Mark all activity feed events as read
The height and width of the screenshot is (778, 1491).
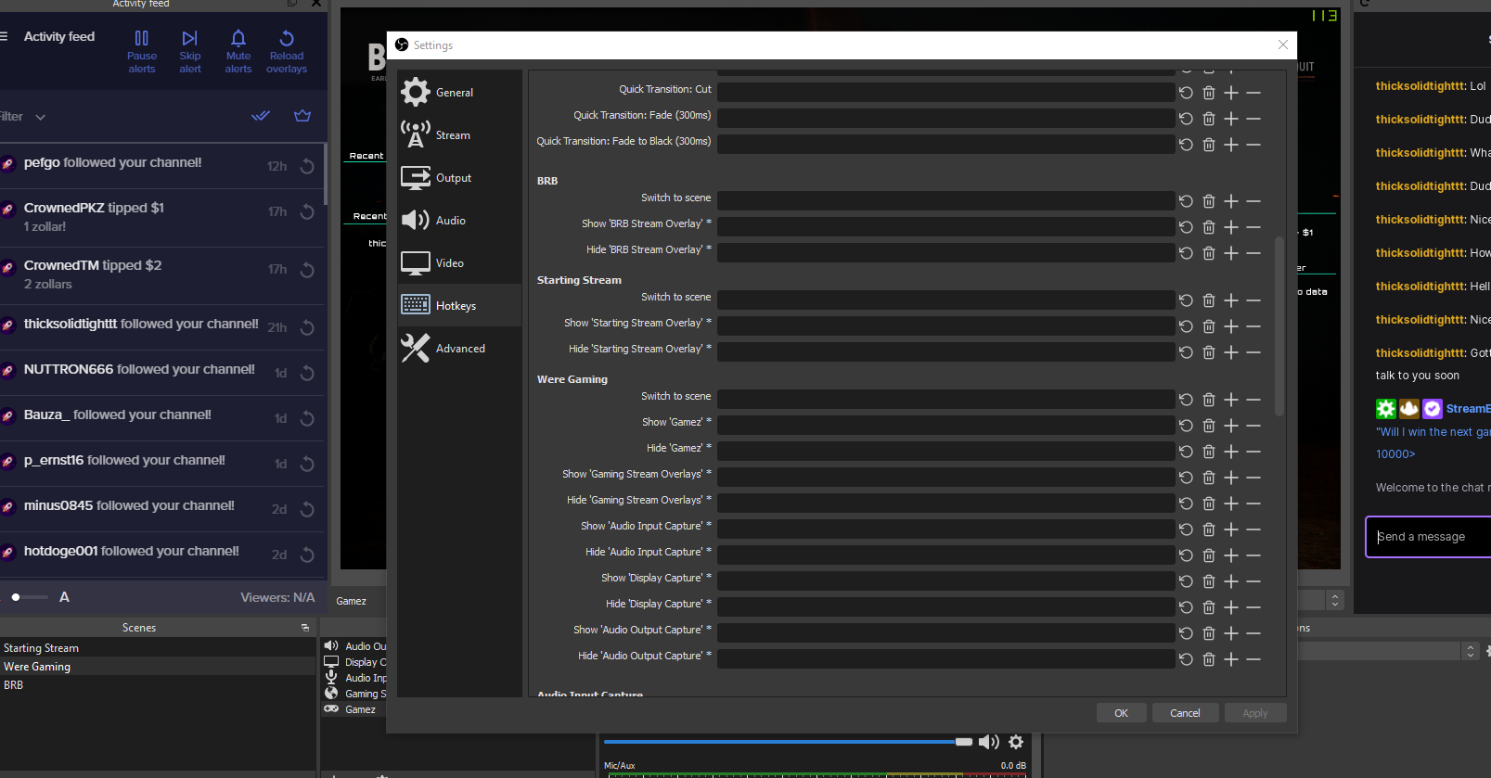click(x=261, y=116)
